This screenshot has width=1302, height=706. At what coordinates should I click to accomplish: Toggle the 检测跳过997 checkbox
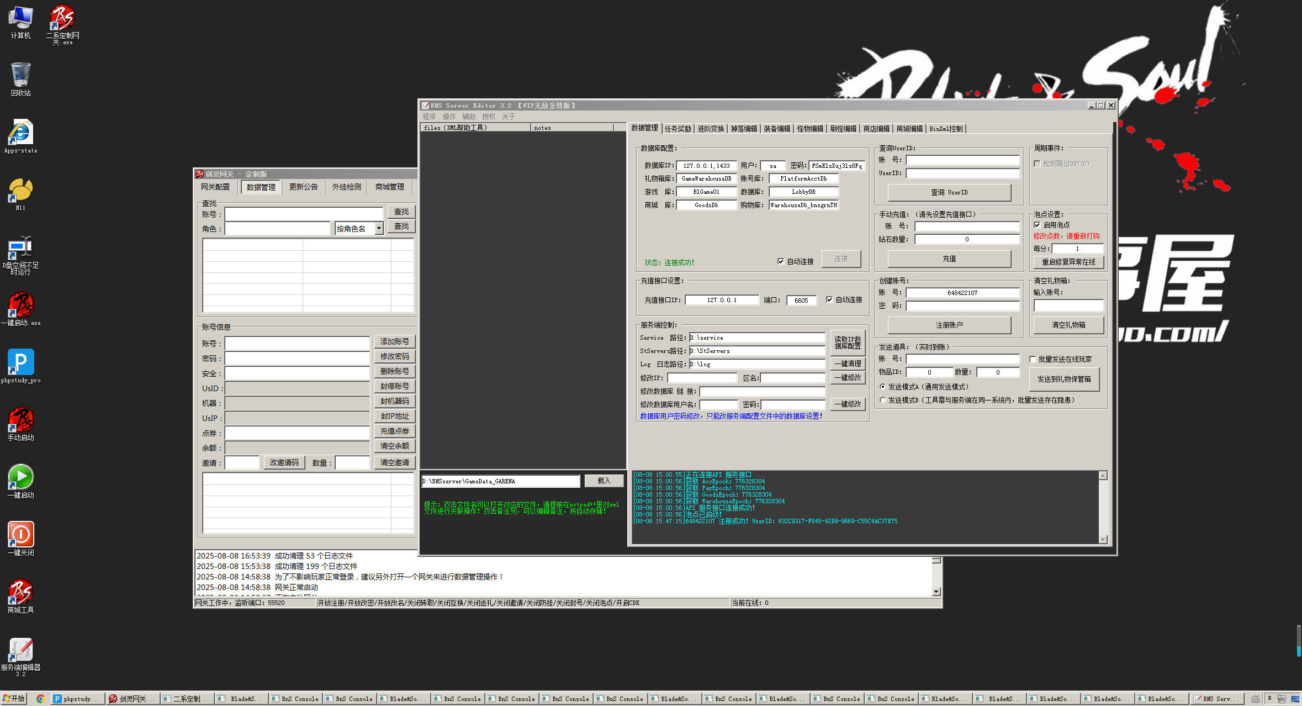[1037, 164]
